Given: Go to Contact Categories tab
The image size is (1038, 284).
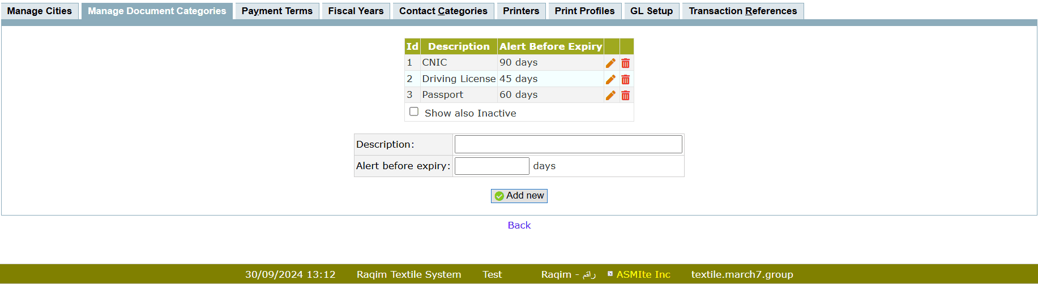Looking at the screenshot, I should pyautogui.click(x=443, y=11).
